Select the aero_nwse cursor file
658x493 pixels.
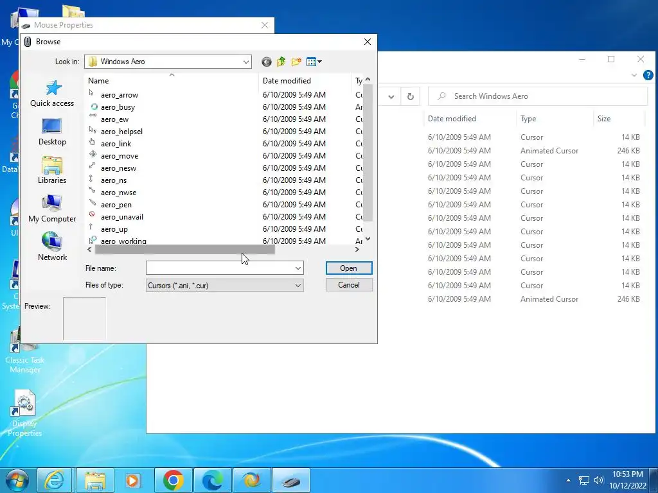118,193
